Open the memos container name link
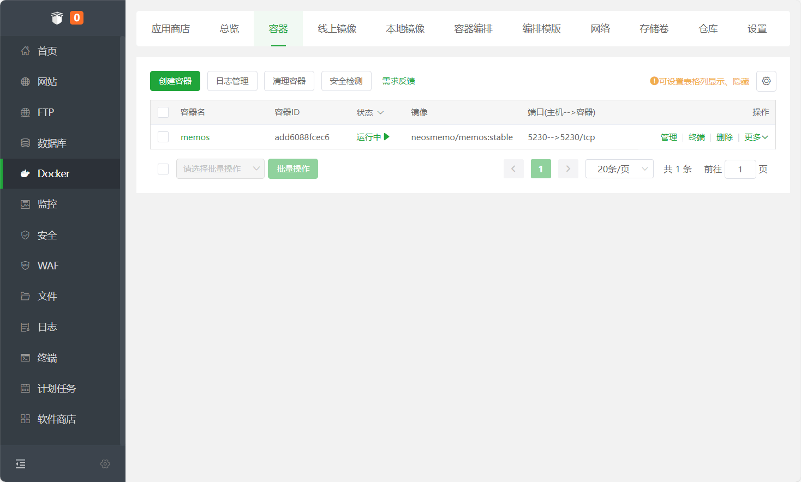This screenshot has height=482, width=801. [195, 137]
